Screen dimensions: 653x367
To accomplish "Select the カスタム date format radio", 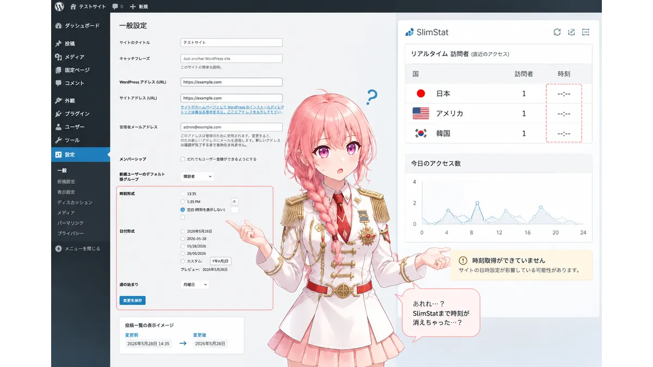I will 183,261.
